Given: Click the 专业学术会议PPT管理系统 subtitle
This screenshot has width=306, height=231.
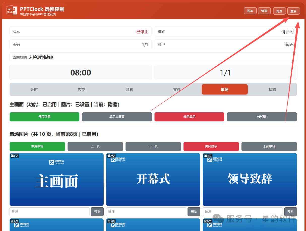Looking at the screenshot, I should (x=38, y=15).
